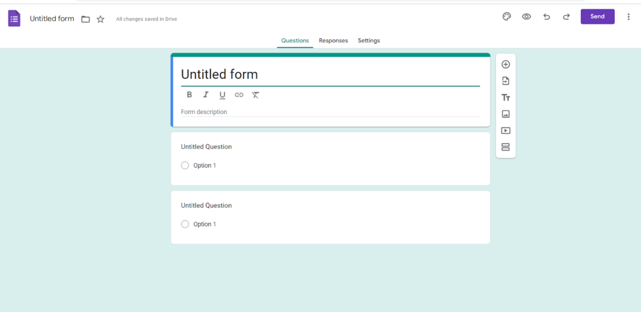The height and width of the screenshot is (312, 641).
Task: Click the Add image icon
Action: [506, 114]
